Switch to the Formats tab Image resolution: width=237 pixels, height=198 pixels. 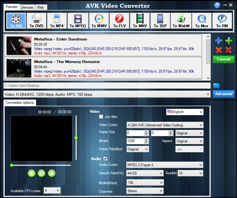pyautogui.click(x=11, y=7)
